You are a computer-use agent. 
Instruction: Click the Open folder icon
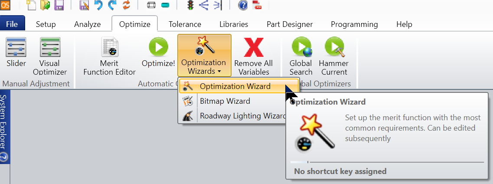[45, 5]
